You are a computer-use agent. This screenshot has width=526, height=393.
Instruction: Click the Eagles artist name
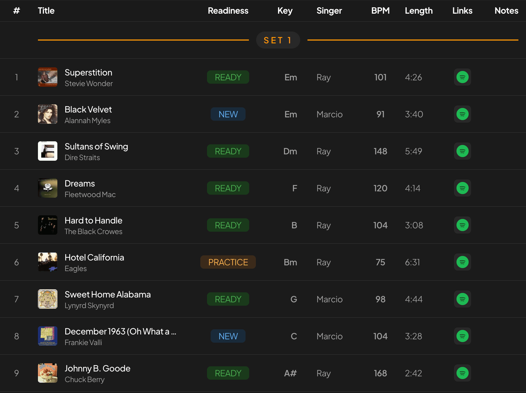[x=76, y=268]
